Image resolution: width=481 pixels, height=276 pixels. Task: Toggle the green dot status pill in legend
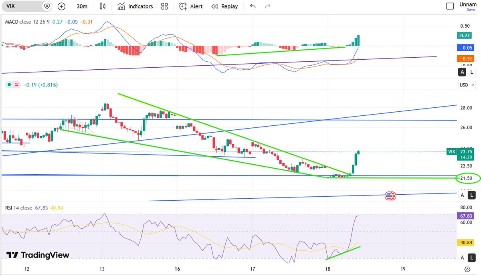coord(12,85)
